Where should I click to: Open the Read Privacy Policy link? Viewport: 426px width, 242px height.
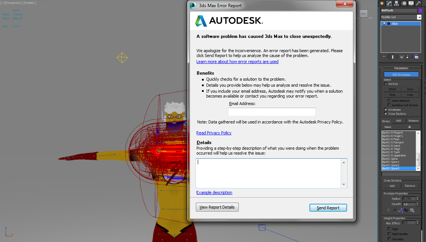coord(214,133)
